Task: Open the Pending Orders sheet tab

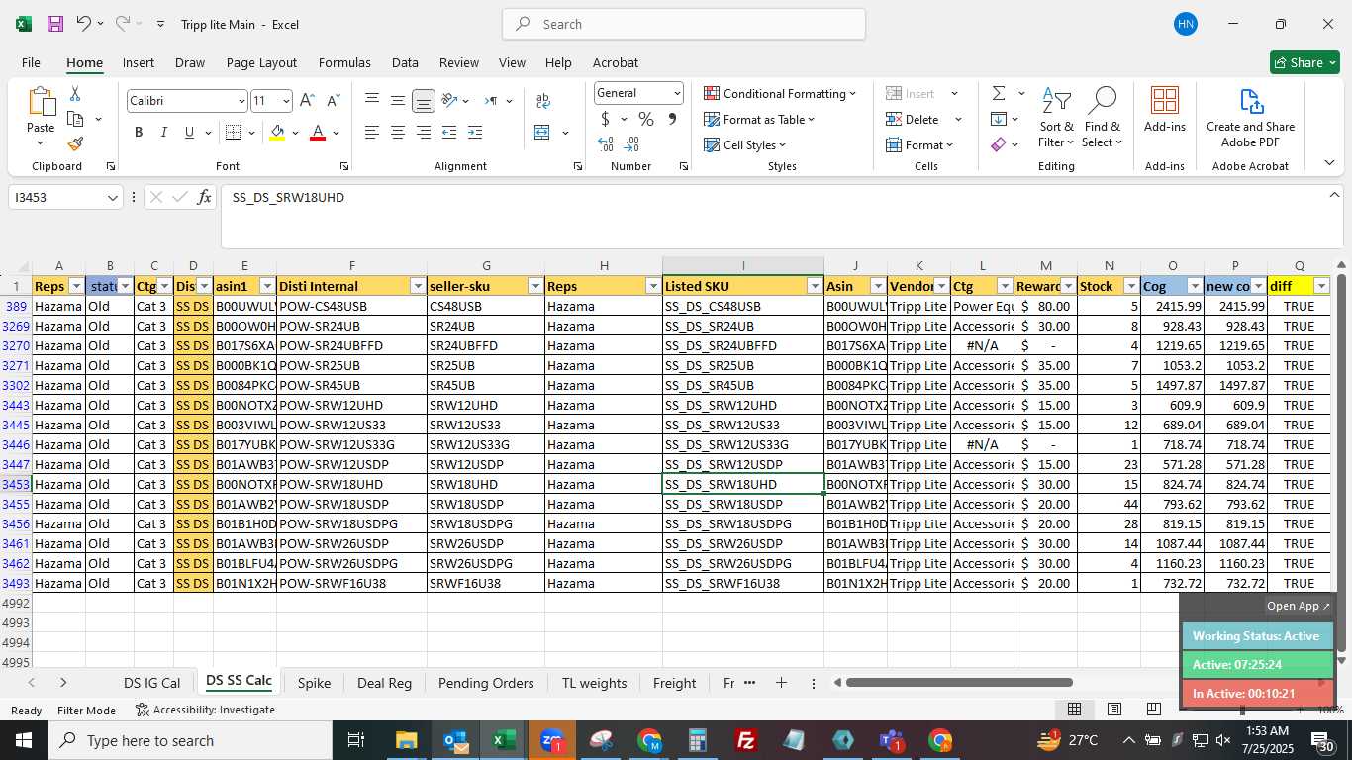Action: point(486,683)
